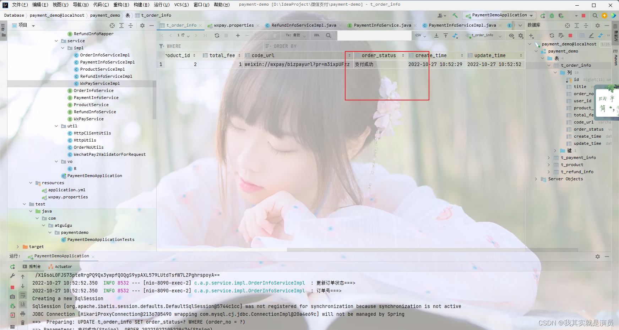Collapse the t_order_info table in the database tree
The image size is (619, 330).
click(x=549, y=65)
